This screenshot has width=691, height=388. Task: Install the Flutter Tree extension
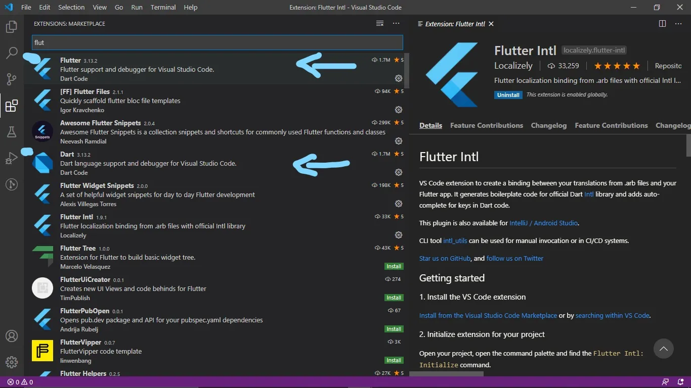[x=394, y=266]
